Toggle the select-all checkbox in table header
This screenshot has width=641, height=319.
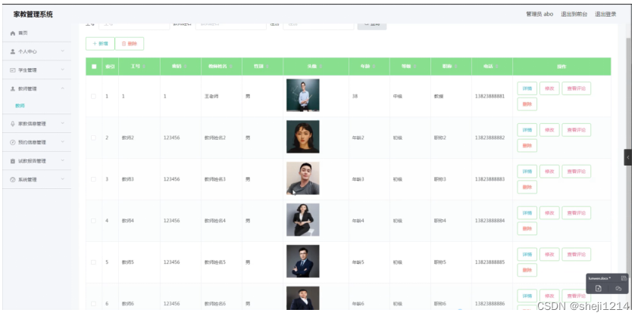point(94,67)
